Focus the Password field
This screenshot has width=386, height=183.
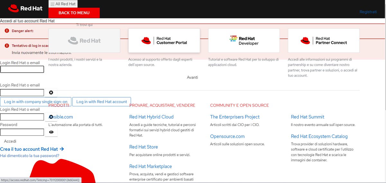pos(22,132)
